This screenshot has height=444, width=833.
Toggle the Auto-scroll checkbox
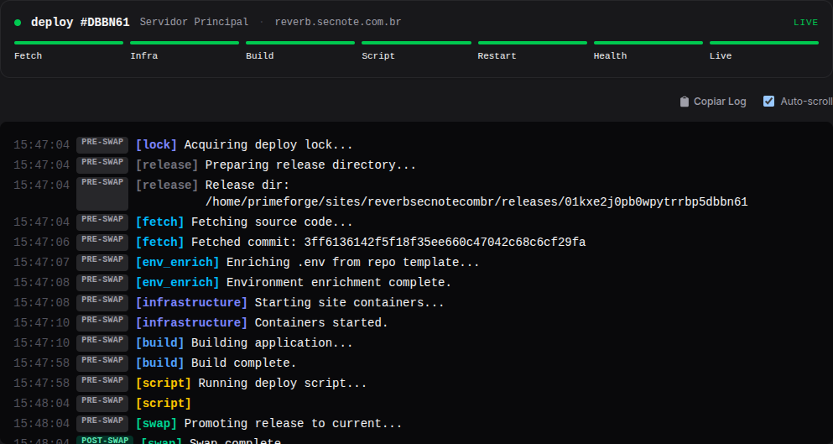[x=768, y=101]
